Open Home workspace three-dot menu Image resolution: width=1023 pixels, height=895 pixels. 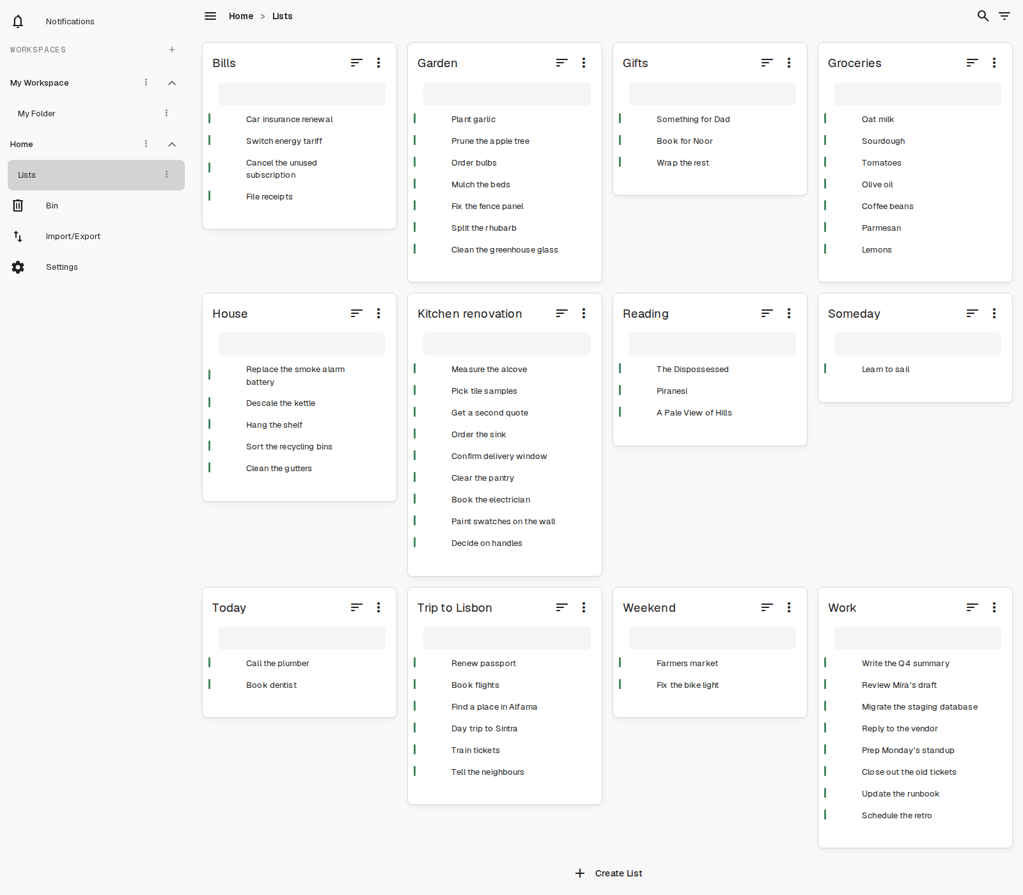point(146,144)
